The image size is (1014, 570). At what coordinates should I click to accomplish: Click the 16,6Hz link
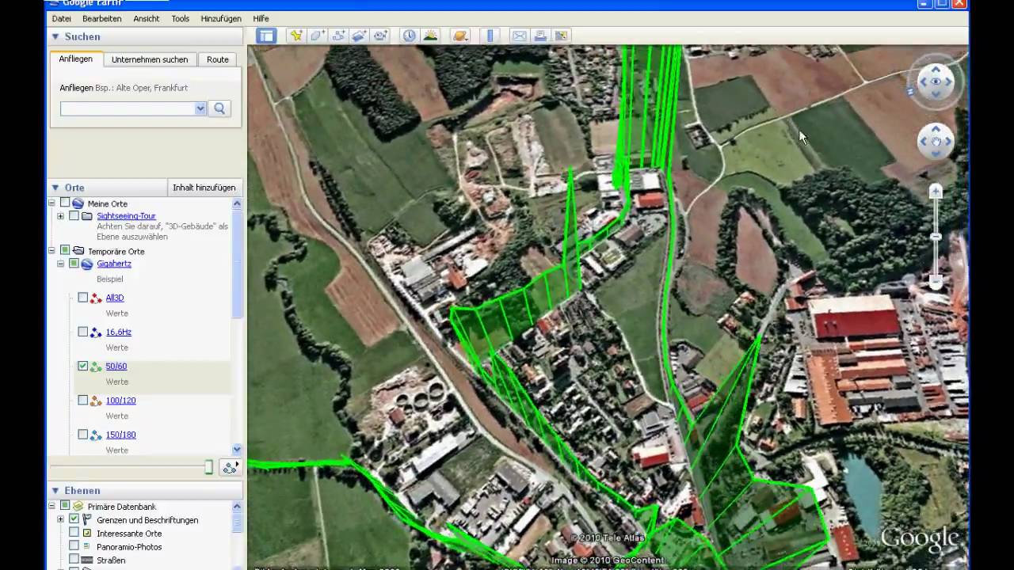coord(119,332)
